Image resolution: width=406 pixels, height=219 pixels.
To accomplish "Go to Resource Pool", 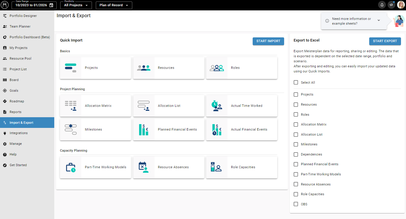I will [27, 58].
